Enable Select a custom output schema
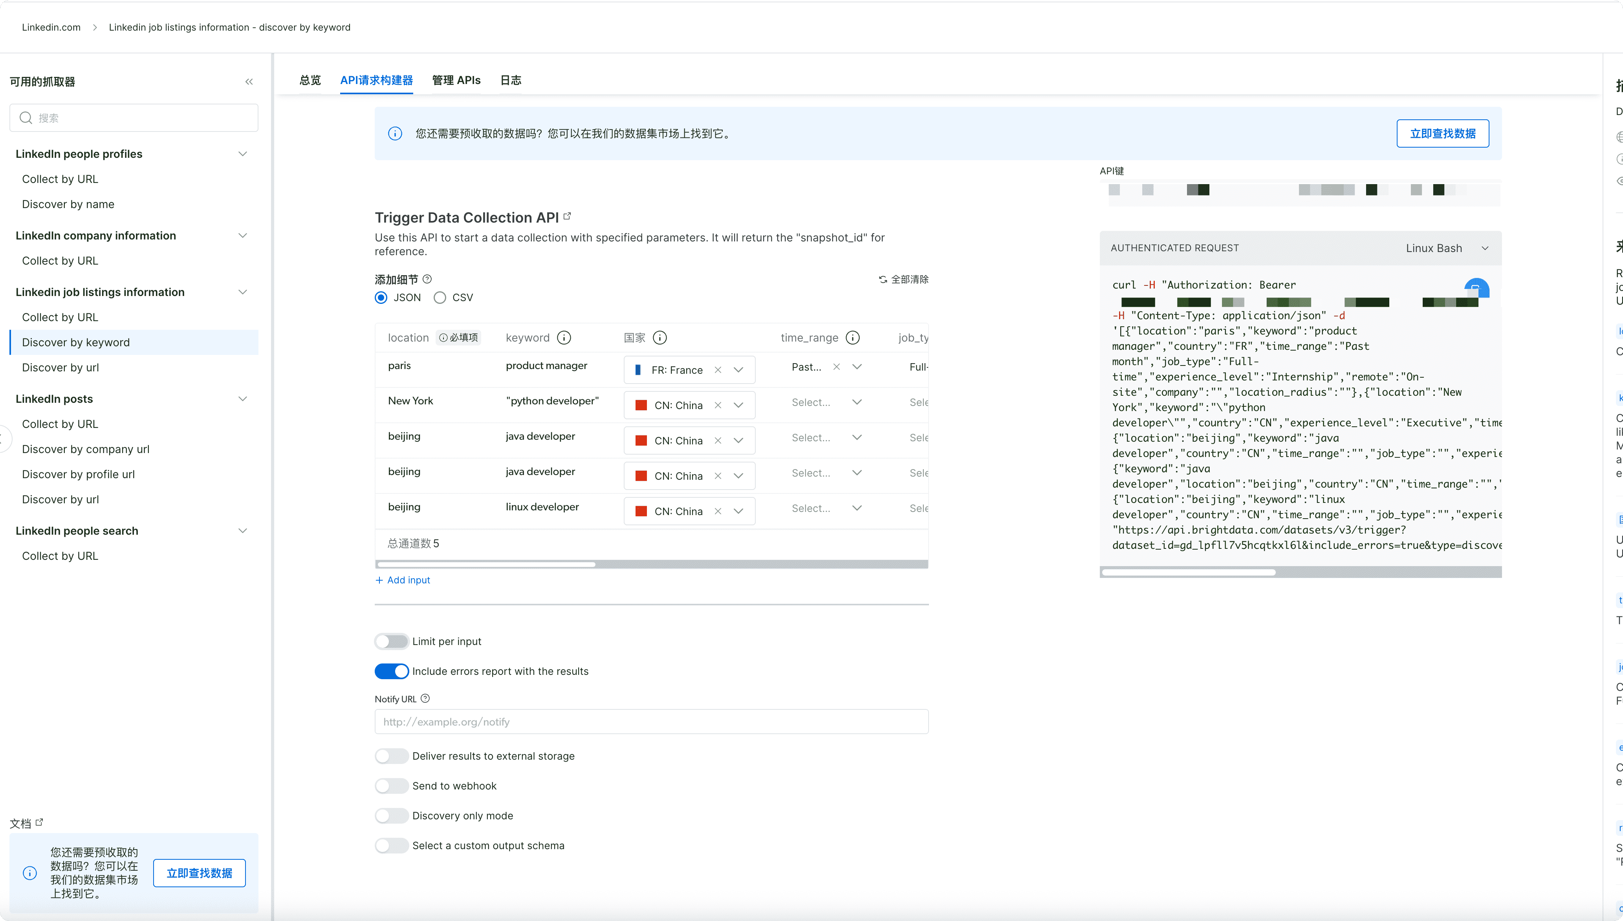1623x921 pixels. (x=391, y=846)
